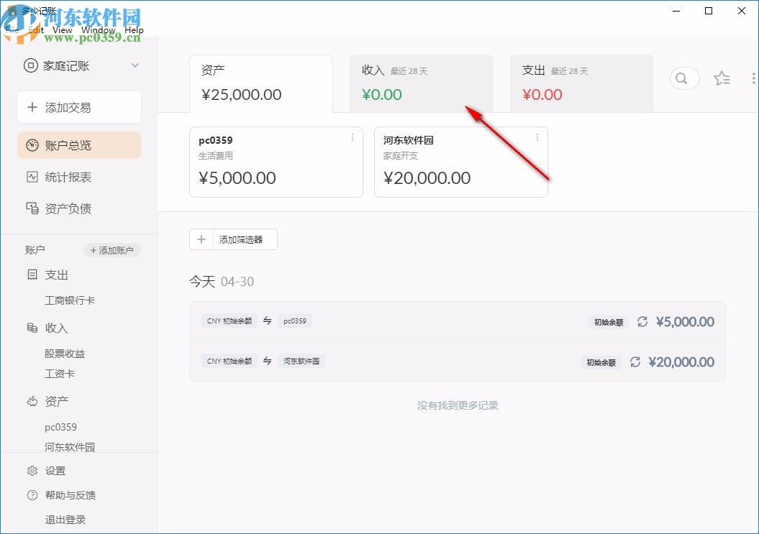Screen dimensions: 759x534
Task: Open the Help menu
Action: coord(134,30)
